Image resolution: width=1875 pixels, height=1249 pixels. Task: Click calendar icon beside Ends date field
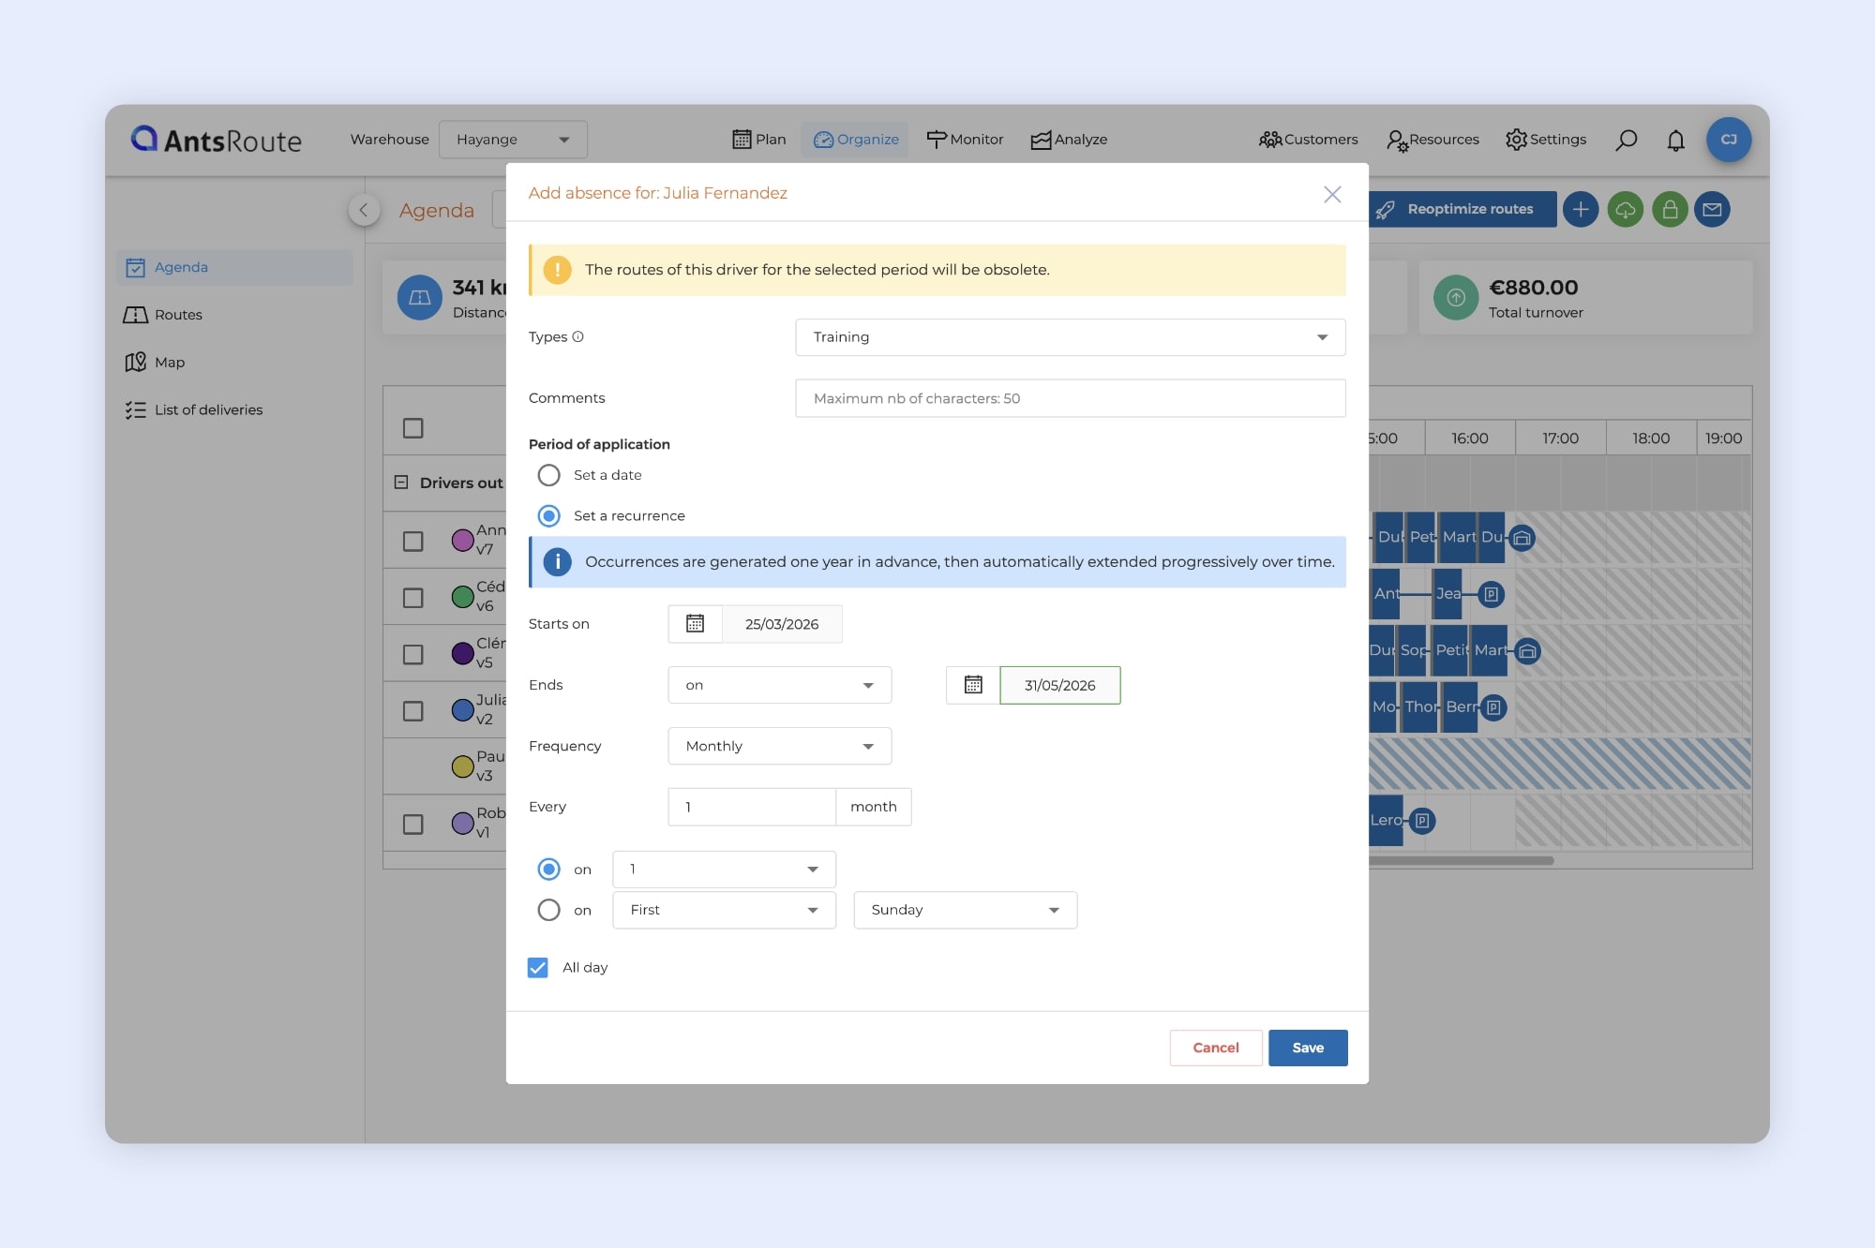[973, 685]
